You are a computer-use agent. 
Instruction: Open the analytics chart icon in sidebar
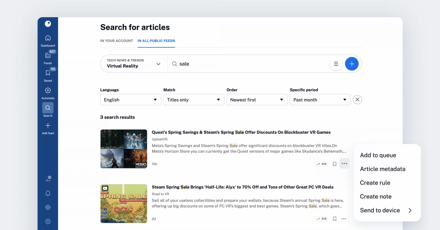[x=48, y=179]
